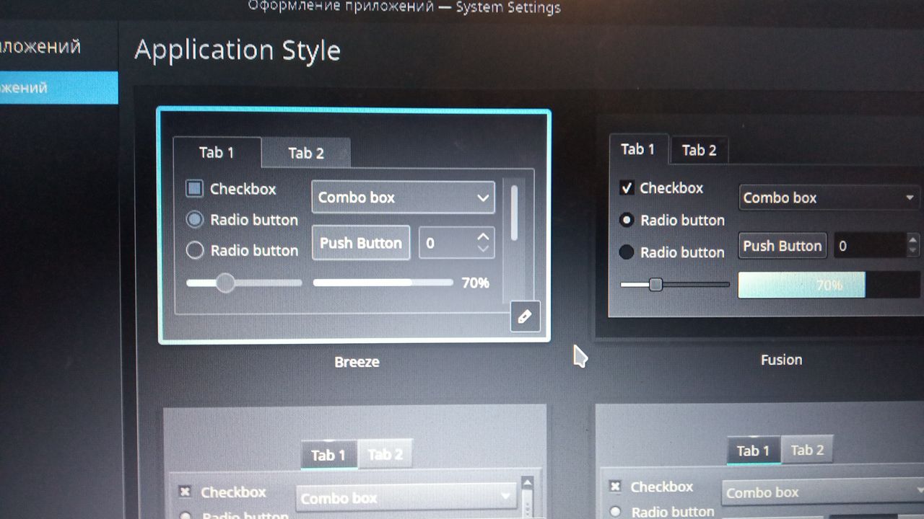The height and width of the screenshot is (519, 924).
Task: Decrease the Breeze spin box value
Action: [x=483, y=249]
